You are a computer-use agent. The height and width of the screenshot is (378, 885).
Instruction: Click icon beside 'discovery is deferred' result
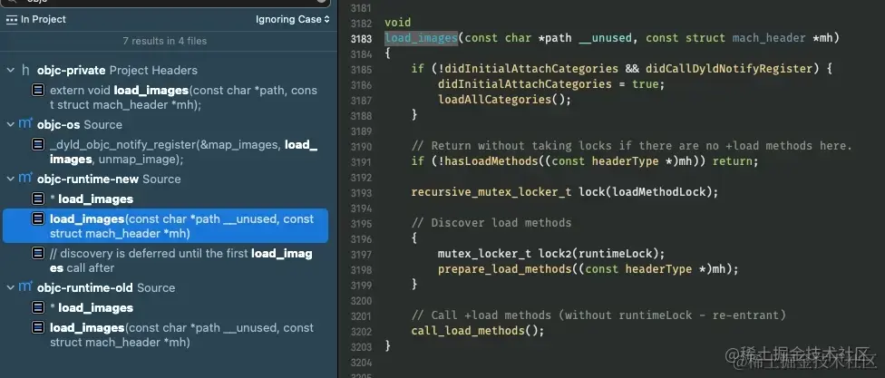pos(38,253)
